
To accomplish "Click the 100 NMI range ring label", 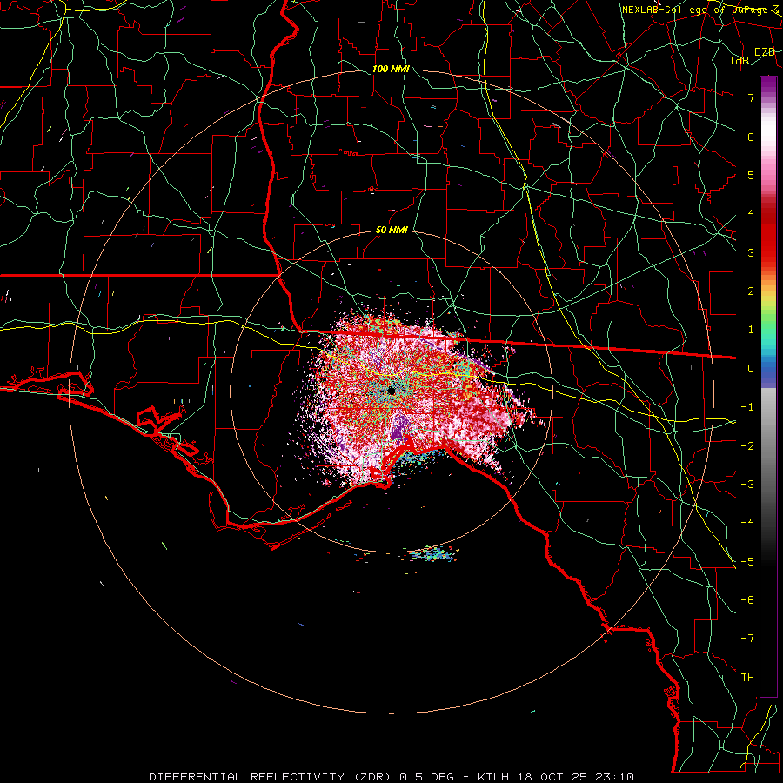I will (x=391, y=69).
